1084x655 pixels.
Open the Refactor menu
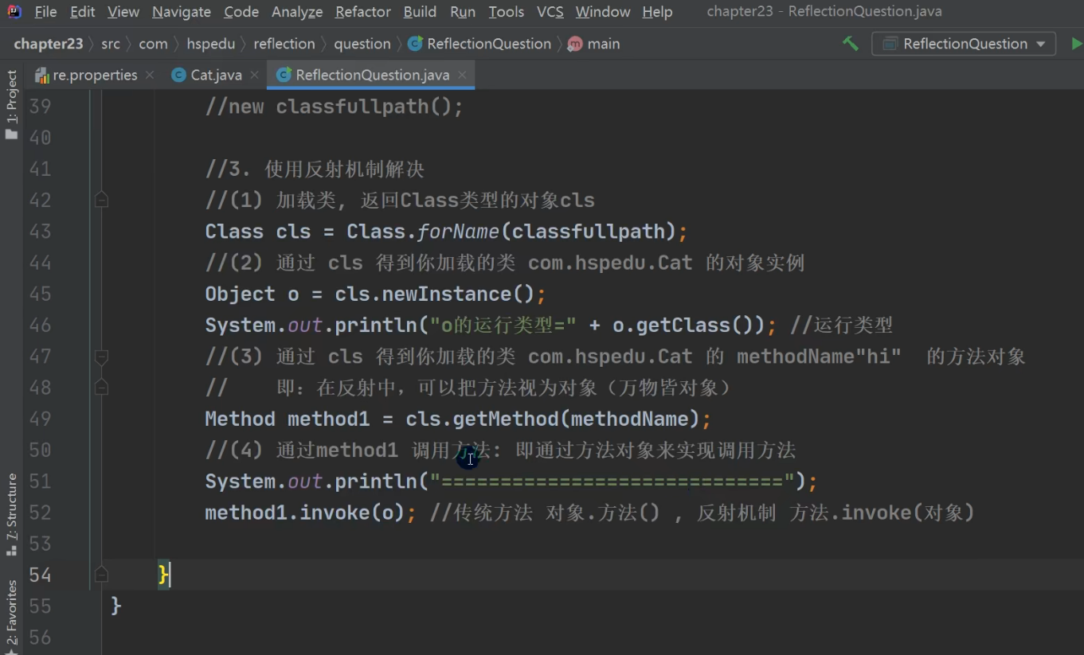click(363, 12)
